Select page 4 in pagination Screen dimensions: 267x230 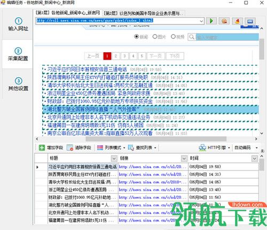pyautogui.click(x=133, y=56)
